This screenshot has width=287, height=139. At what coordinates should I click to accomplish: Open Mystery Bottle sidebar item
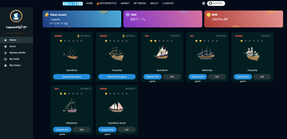[17, 53]
